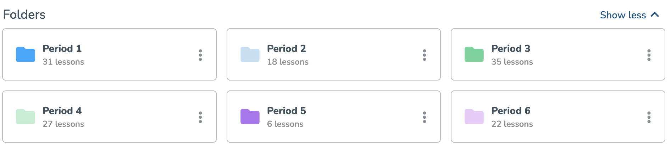The image size is (671, 154).
Task: Open the three-dot menu for Period 4
Action: 200,117
